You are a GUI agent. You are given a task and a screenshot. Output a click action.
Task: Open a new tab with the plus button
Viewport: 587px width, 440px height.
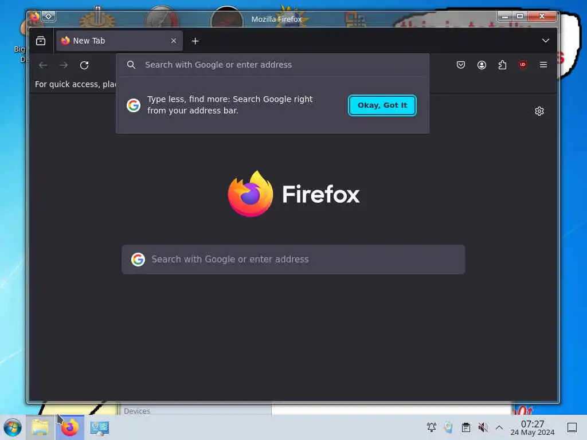tap(195, 41)
